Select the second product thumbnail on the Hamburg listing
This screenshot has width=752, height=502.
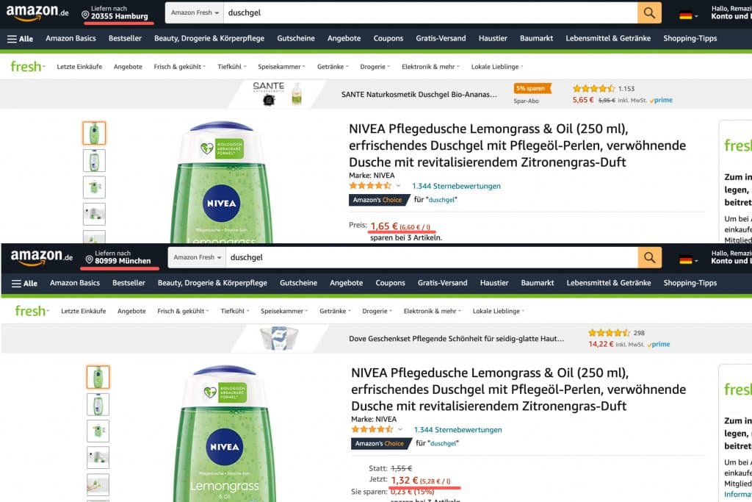coord(94,160)
